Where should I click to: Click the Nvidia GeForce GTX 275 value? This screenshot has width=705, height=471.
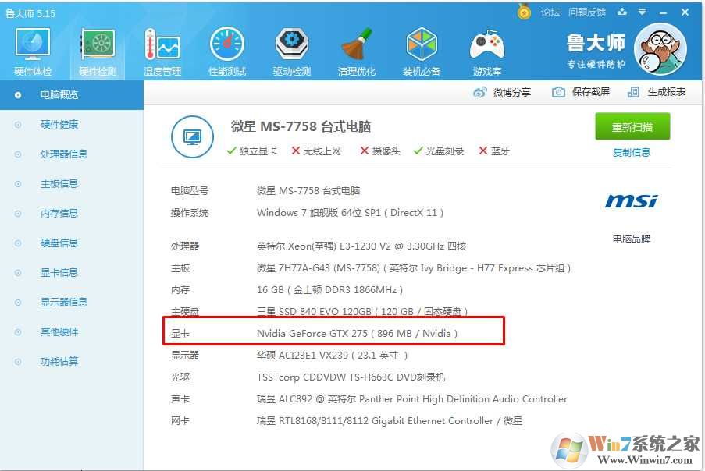tap(357, 334)
